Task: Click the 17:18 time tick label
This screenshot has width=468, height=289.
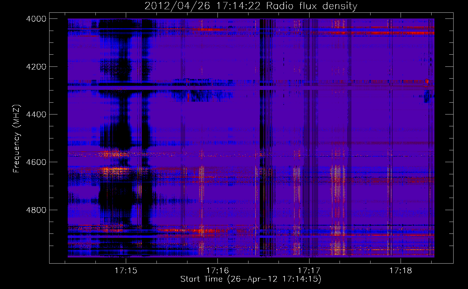Action: (401, 271)
